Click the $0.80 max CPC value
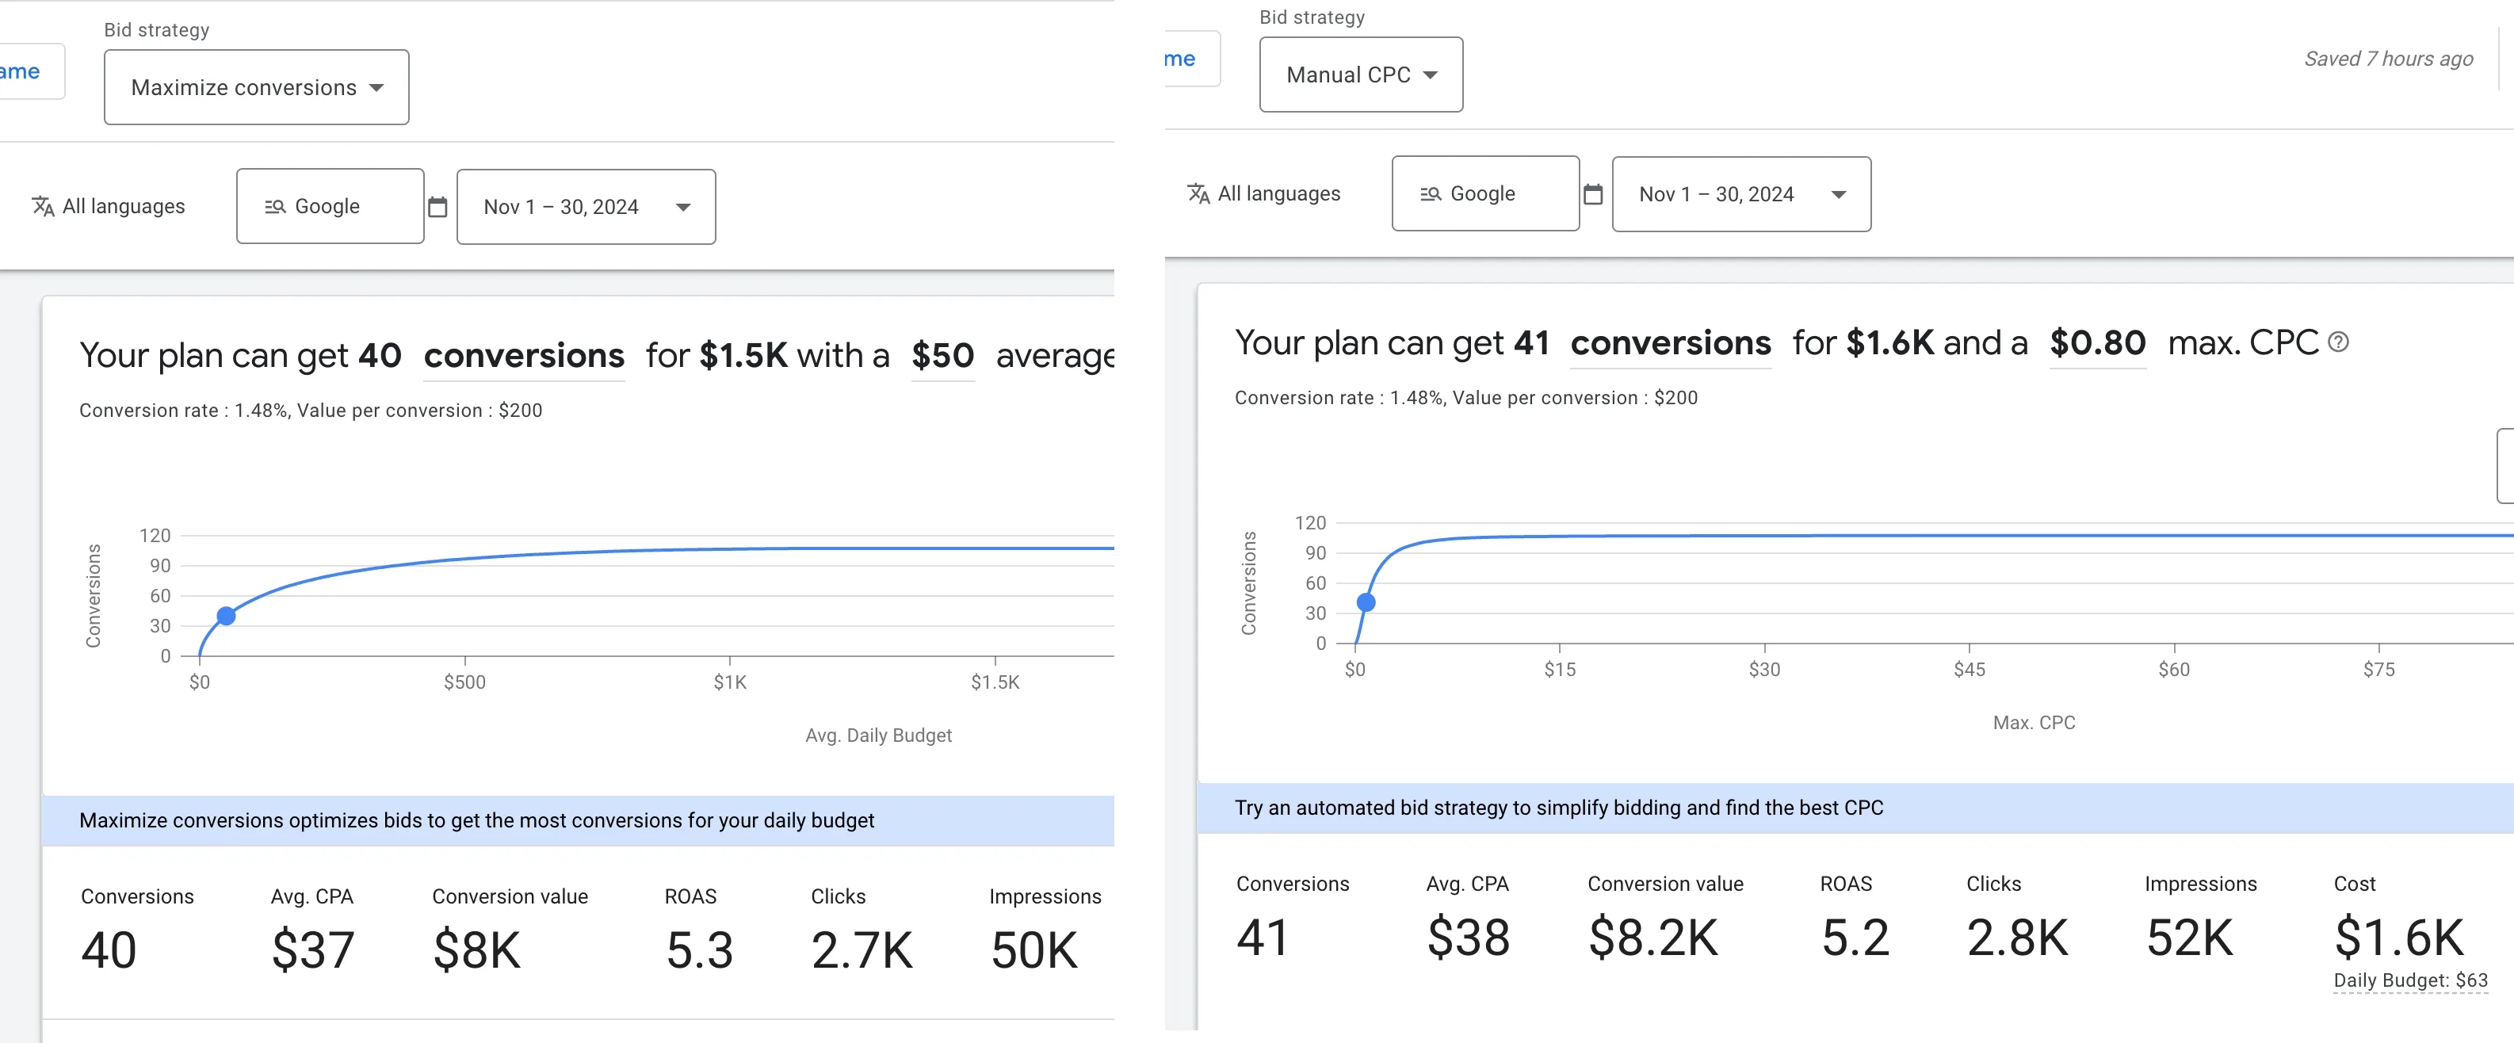2514x1043 pixels. (x=2097, y=342)
